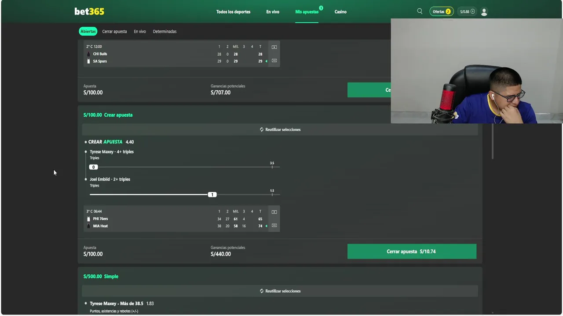Open court tracker icon for Bulls vs Spurs
Screen dimensions: 563x316
274,61
